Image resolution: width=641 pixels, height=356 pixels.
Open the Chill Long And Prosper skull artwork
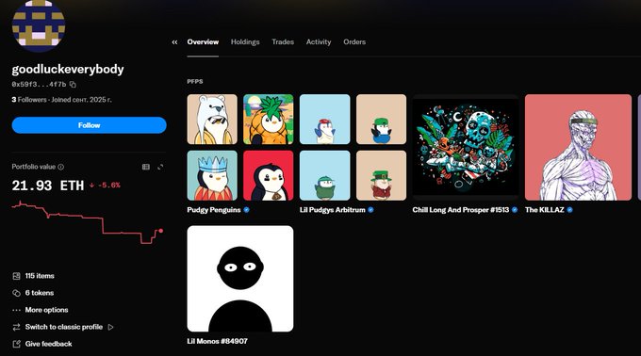466,147
